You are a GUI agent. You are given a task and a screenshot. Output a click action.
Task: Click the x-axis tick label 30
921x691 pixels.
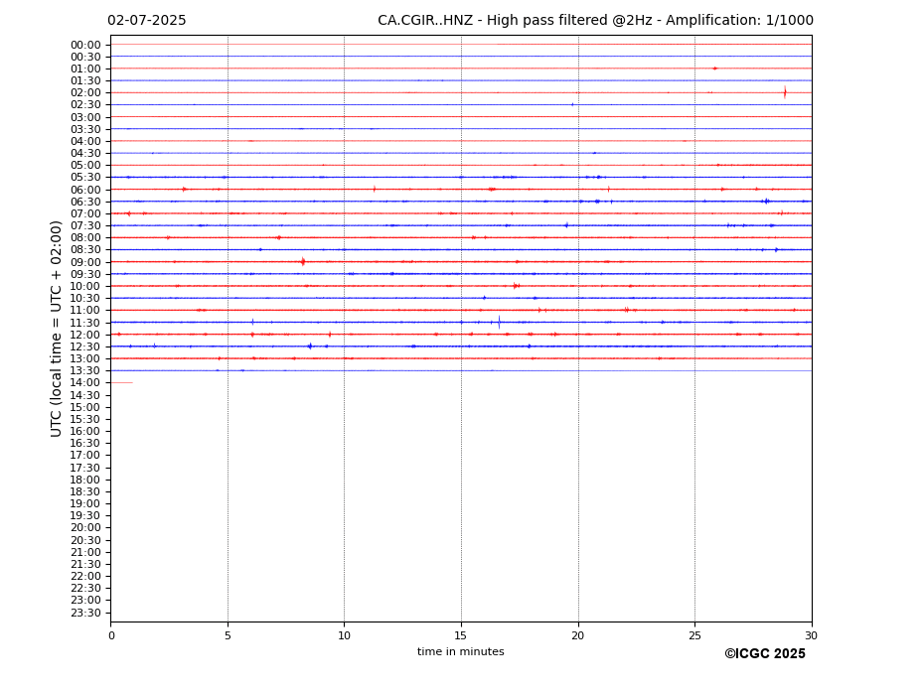pos(811,635)
